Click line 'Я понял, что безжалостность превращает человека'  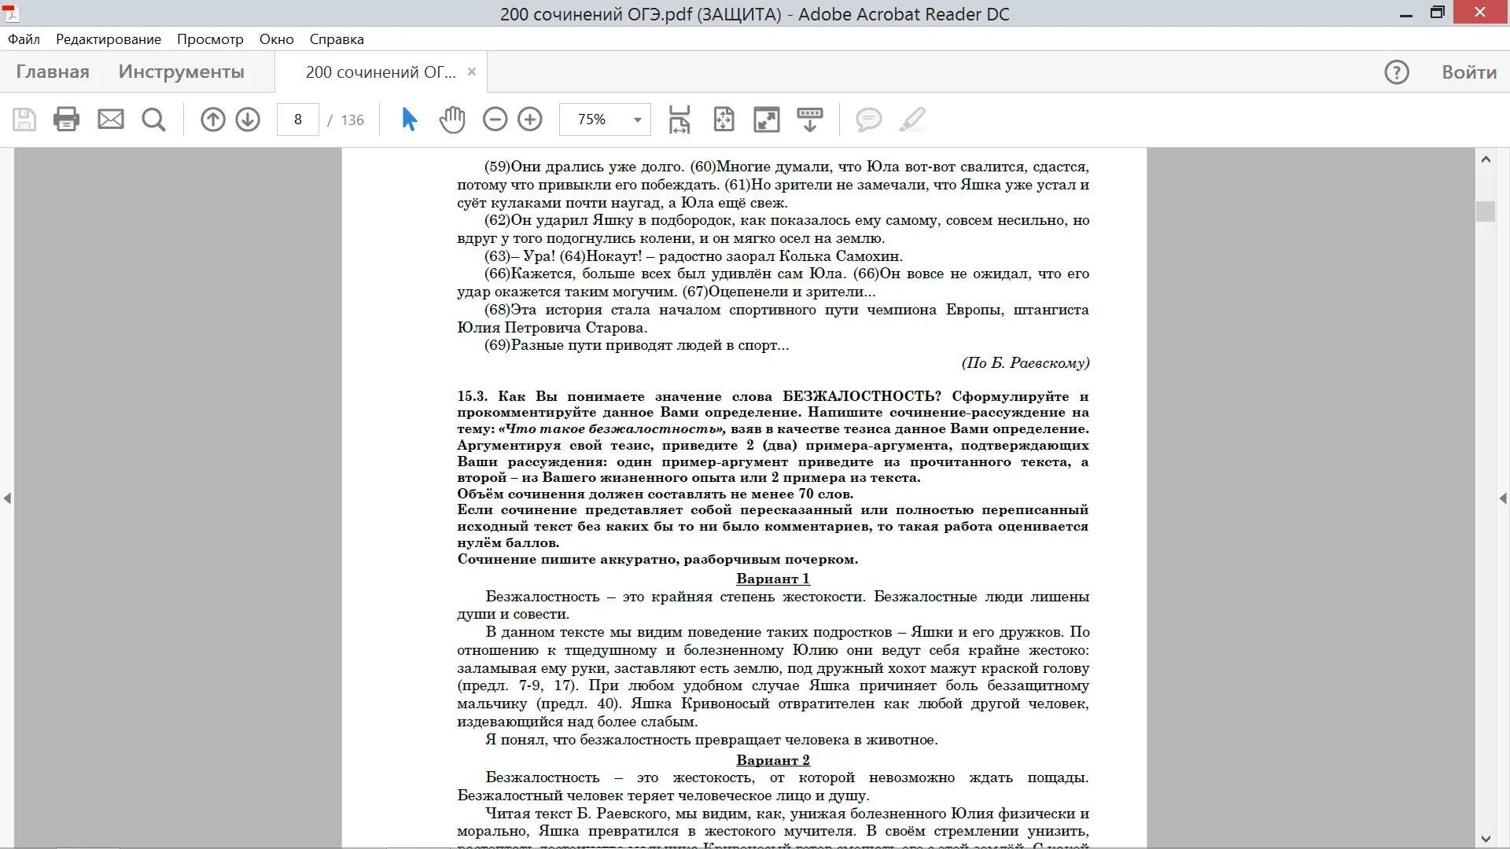(x=712, y=740)
